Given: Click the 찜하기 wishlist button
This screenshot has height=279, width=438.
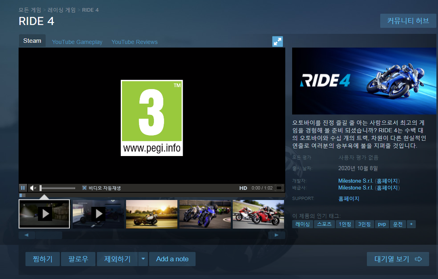Looking at the screenshot, I should (42, 259).
